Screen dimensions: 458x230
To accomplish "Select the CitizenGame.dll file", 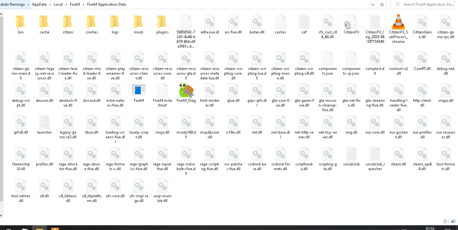I will (422, 27).
